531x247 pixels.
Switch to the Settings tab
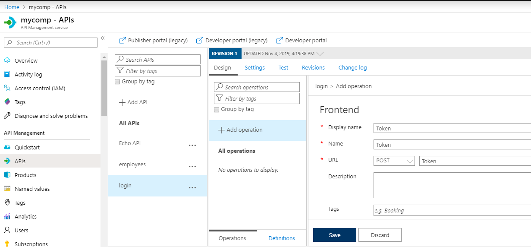point(255,67)
